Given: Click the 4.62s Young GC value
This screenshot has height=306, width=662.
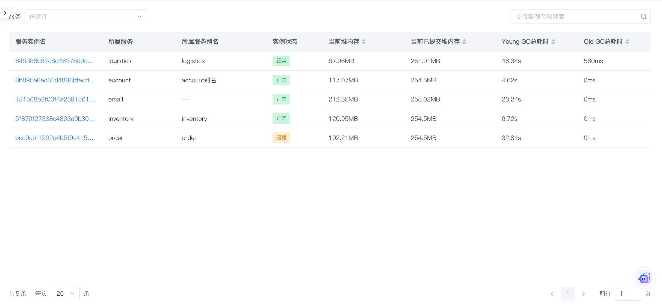Looking at the screenshot, I should pos(509,80).
